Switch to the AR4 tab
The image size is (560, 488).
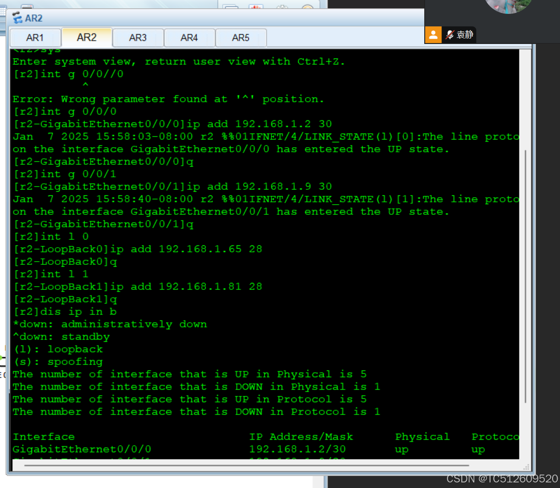coord(189,38)
